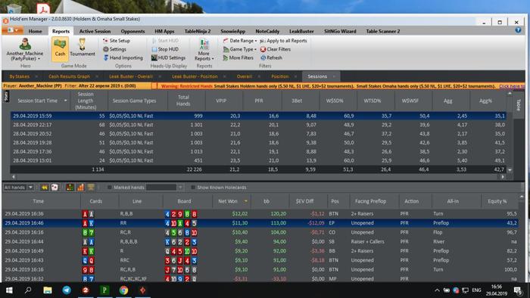The width and height of the screenshot is (530, 298).
Task: Open Hand Importing option
Action: click(123, 57)
